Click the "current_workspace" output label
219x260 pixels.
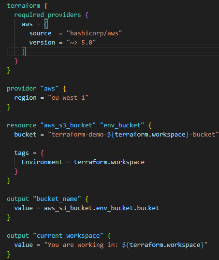pyautogui.click(x=68, y=236)
